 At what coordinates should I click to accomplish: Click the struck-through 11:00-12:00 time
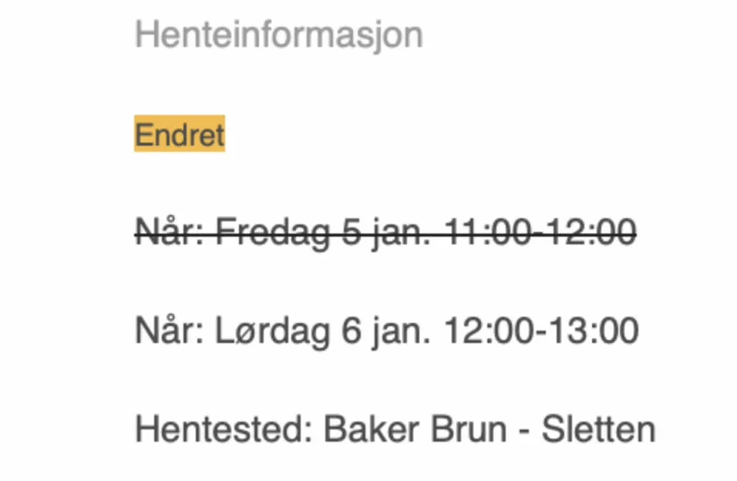(x=540, y=232)
